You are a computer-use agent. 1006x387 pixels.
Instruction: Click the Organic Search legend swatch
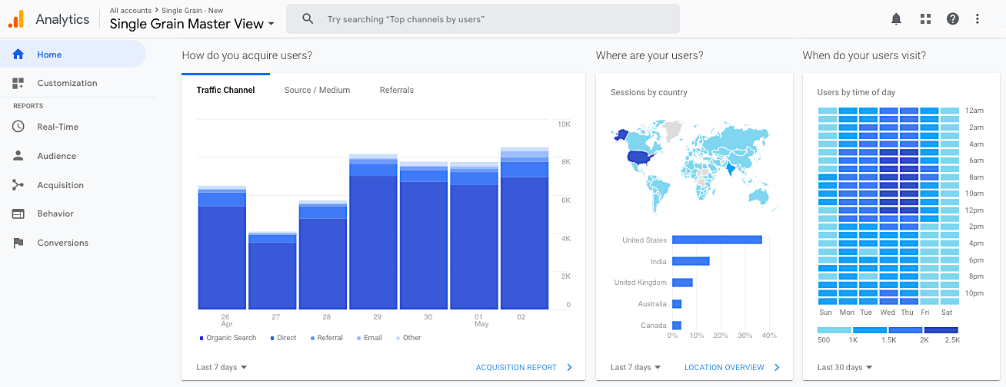(202, 338)
